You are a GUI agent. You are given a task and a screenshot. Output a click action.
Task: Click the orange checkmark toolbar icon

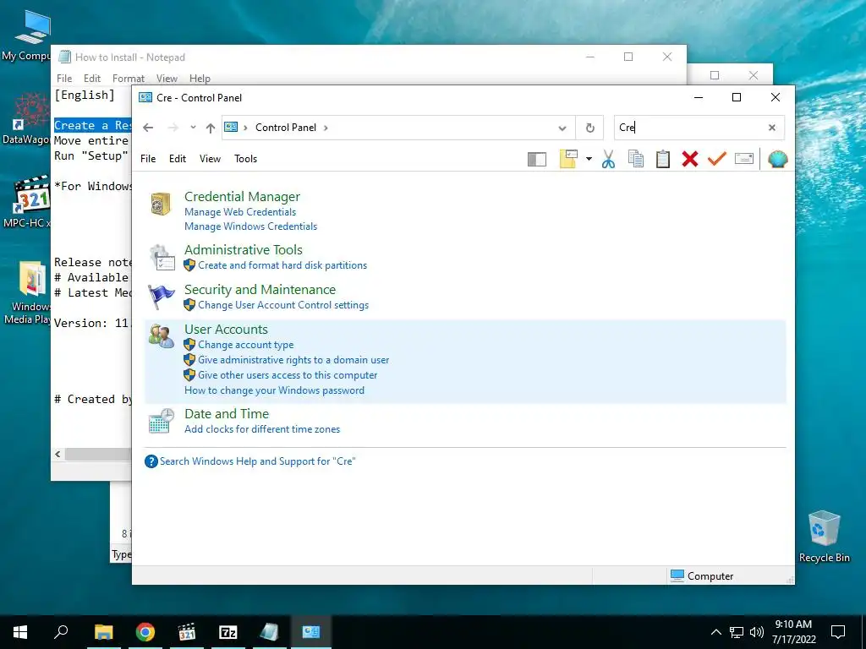point(717,159)
